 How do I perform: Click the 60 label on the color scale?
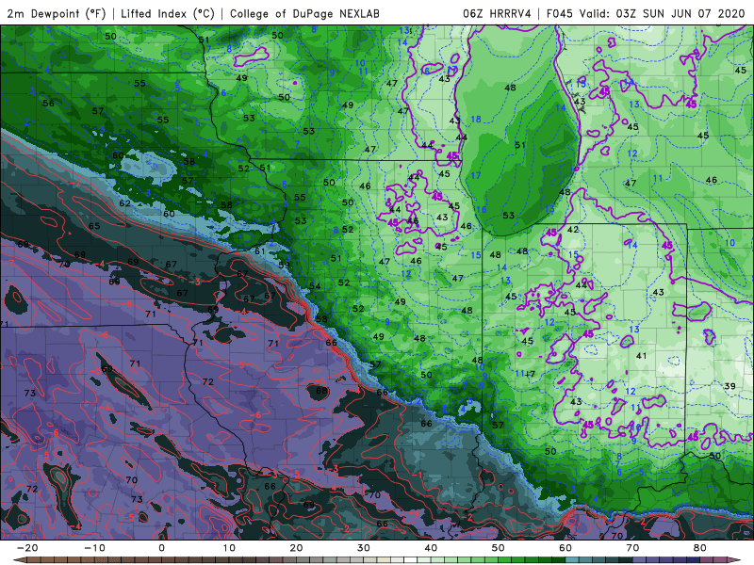565,548
